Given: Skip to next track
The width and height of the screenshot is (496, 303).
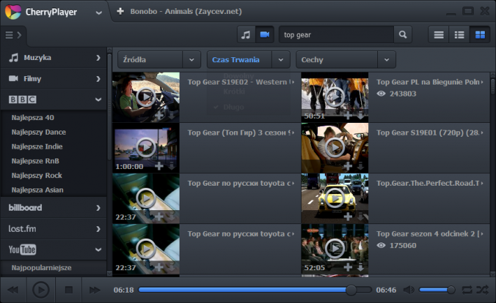Looking at the screenshot, I should (94, 290).
